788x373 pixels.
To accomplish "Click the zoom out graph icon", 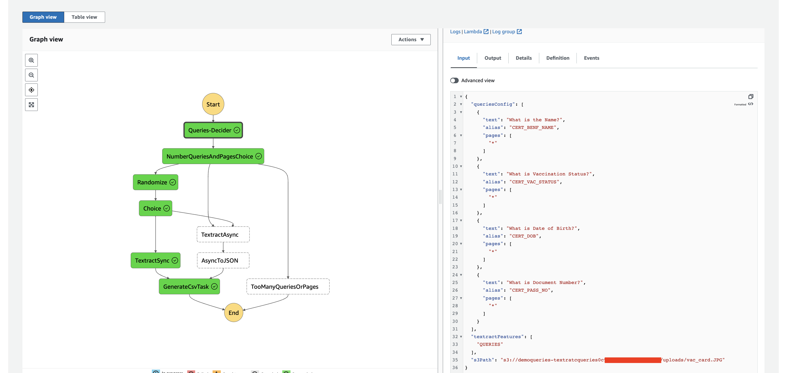I will (x=31, y=75).
